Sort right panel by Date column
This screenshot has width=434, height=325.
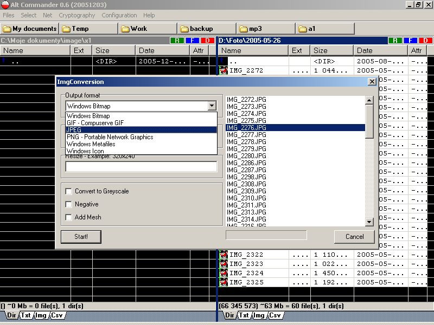point(381,50)
